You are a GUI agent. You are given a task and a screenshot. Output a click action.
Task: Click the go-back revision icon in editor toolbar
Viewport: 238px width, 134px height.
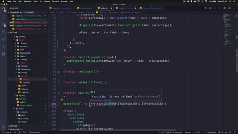[x=210, y=8]
